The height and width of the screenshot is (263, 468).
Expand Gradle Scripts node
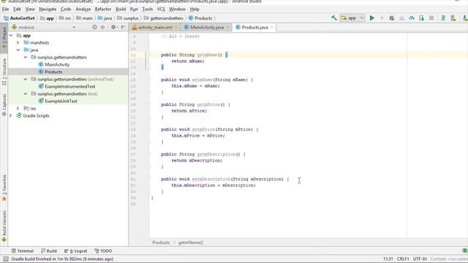point(11,115)
